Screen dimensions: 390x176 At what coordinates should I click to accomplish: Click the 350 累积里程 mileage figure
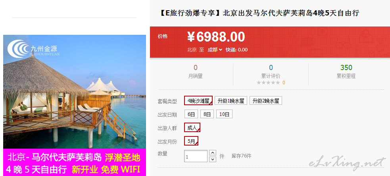(346, 67)
